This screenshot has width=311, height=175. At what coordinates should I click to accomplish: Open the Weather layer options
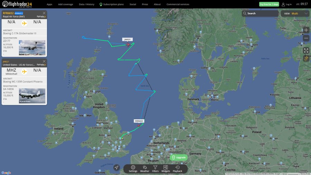tap(144, 169)
